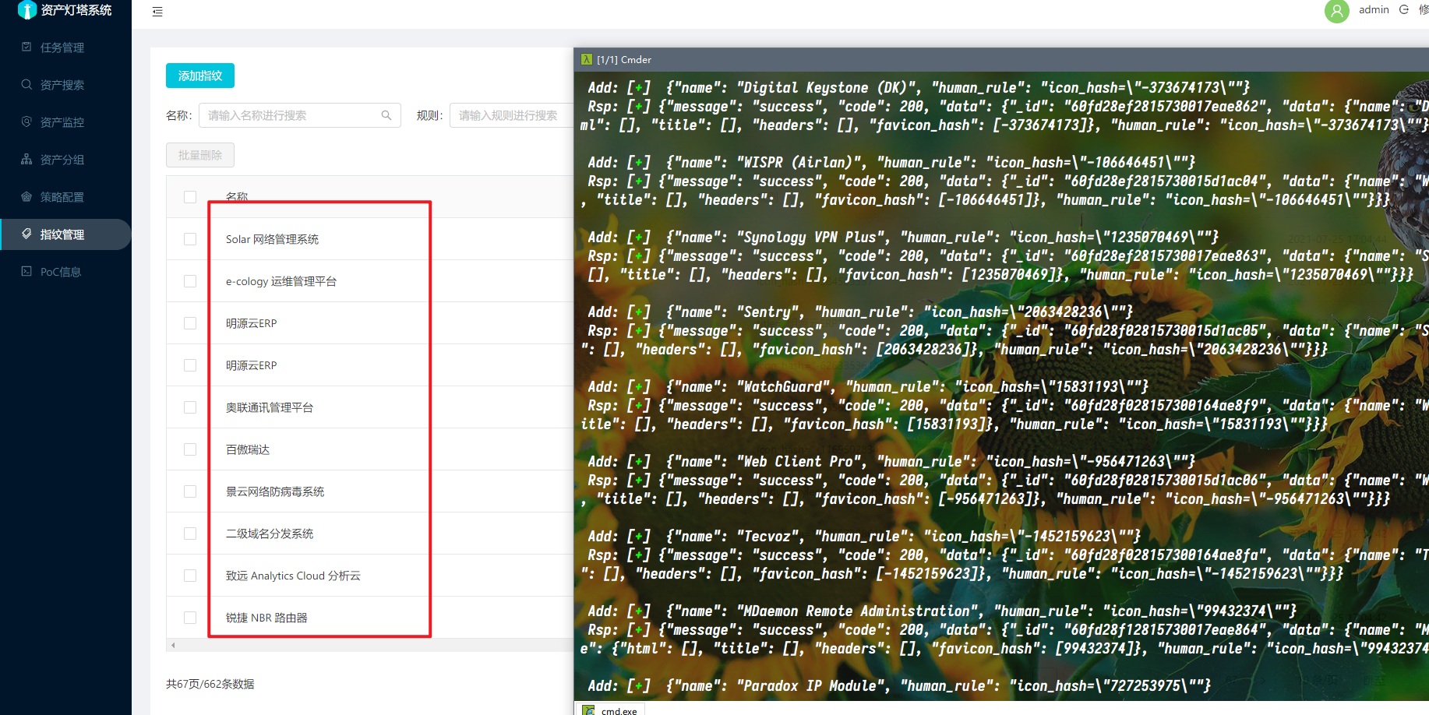Click the 添加指纹 button

(200, 76)
